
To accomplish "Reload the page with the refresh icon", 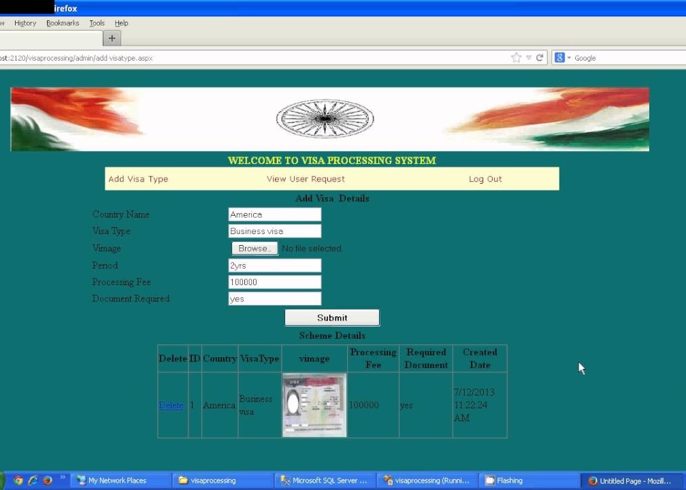I will (540, 58).
